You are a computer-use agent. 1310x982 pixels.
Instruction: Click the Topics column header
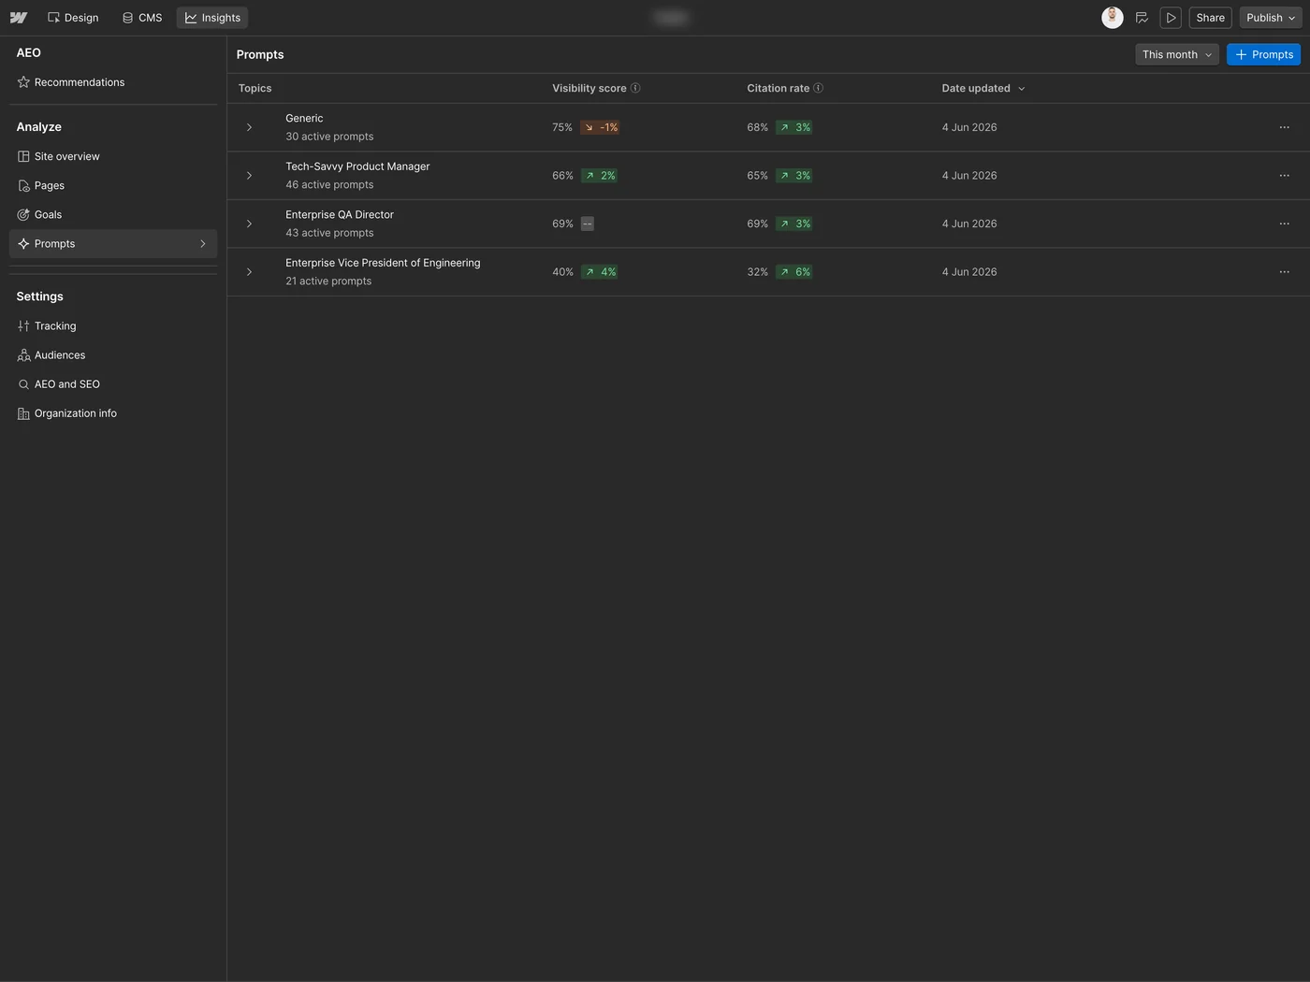pos(255,88)
